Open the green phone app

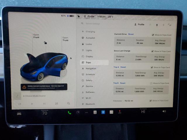[70, 113]
